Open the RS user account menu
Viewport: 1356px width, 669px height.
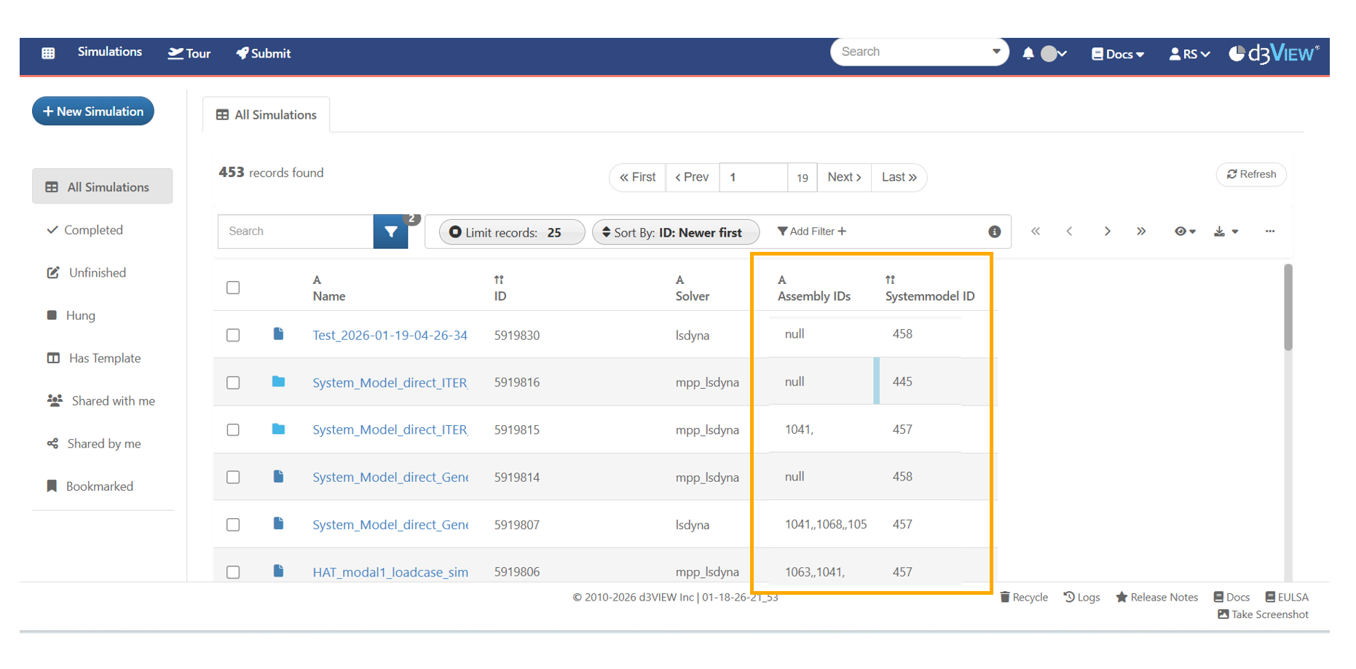[x=1189, y=54]
